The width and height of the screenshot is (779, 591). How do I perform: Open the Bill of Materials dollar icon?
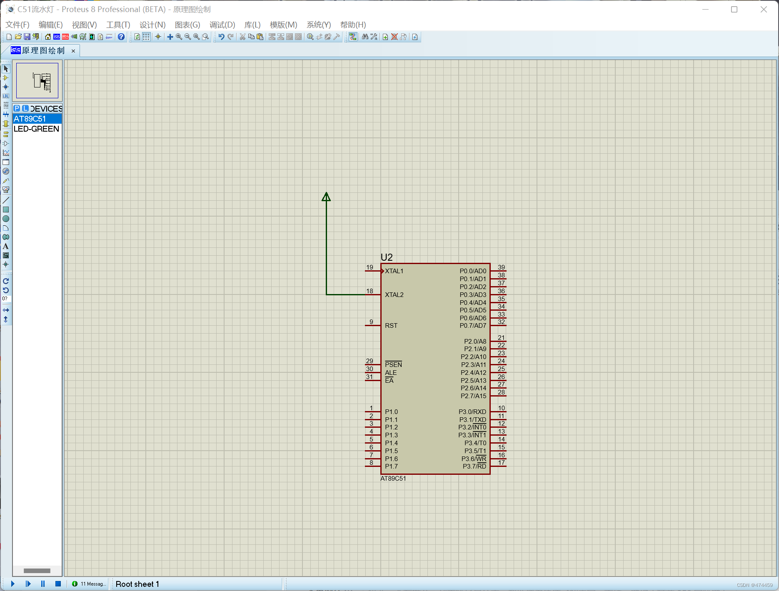100,37
